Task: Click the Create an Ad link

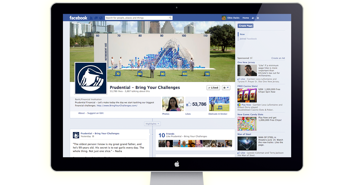Action: [x=278, y=58]
